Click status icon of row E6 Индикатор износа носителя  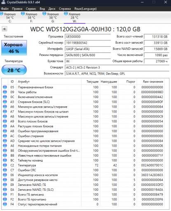(5, 175)
